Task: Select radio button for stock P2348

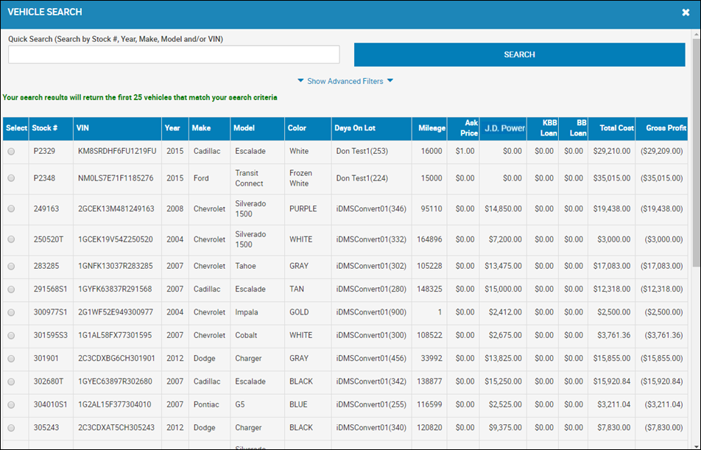Action: point(11,178)
